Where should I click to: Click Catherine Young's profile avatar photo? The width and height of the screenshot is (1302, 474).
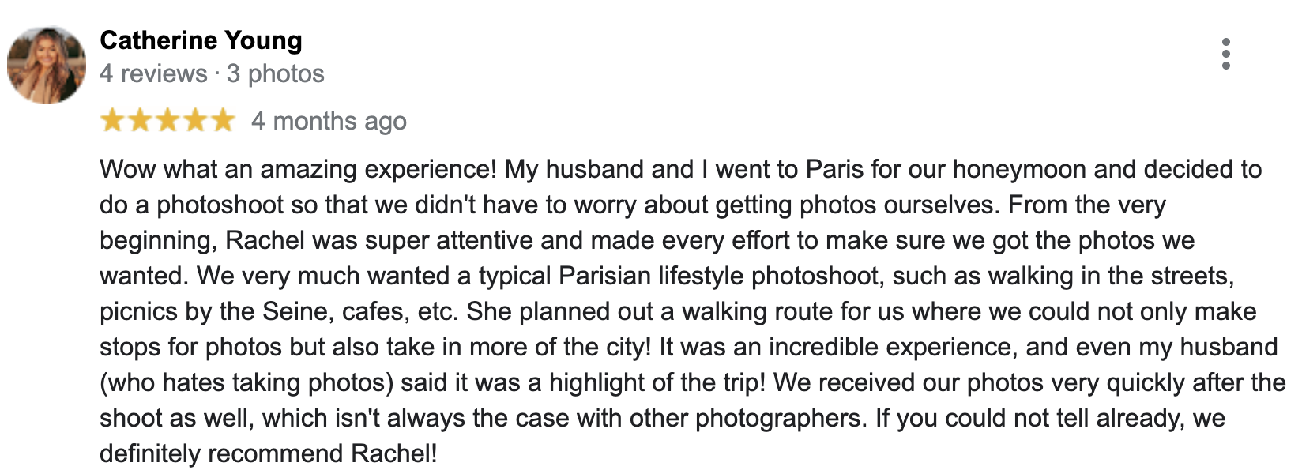click(46, 65)
